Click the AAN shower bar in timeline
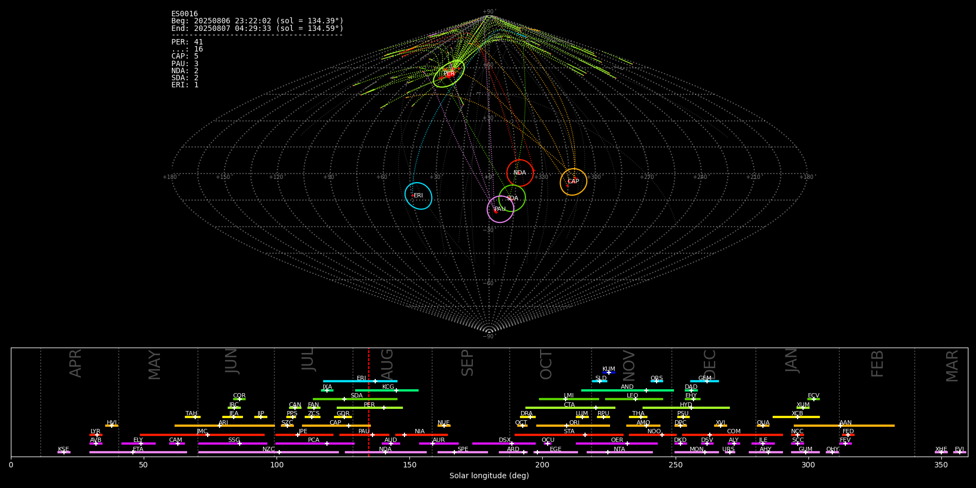 (x=844, y=426)
